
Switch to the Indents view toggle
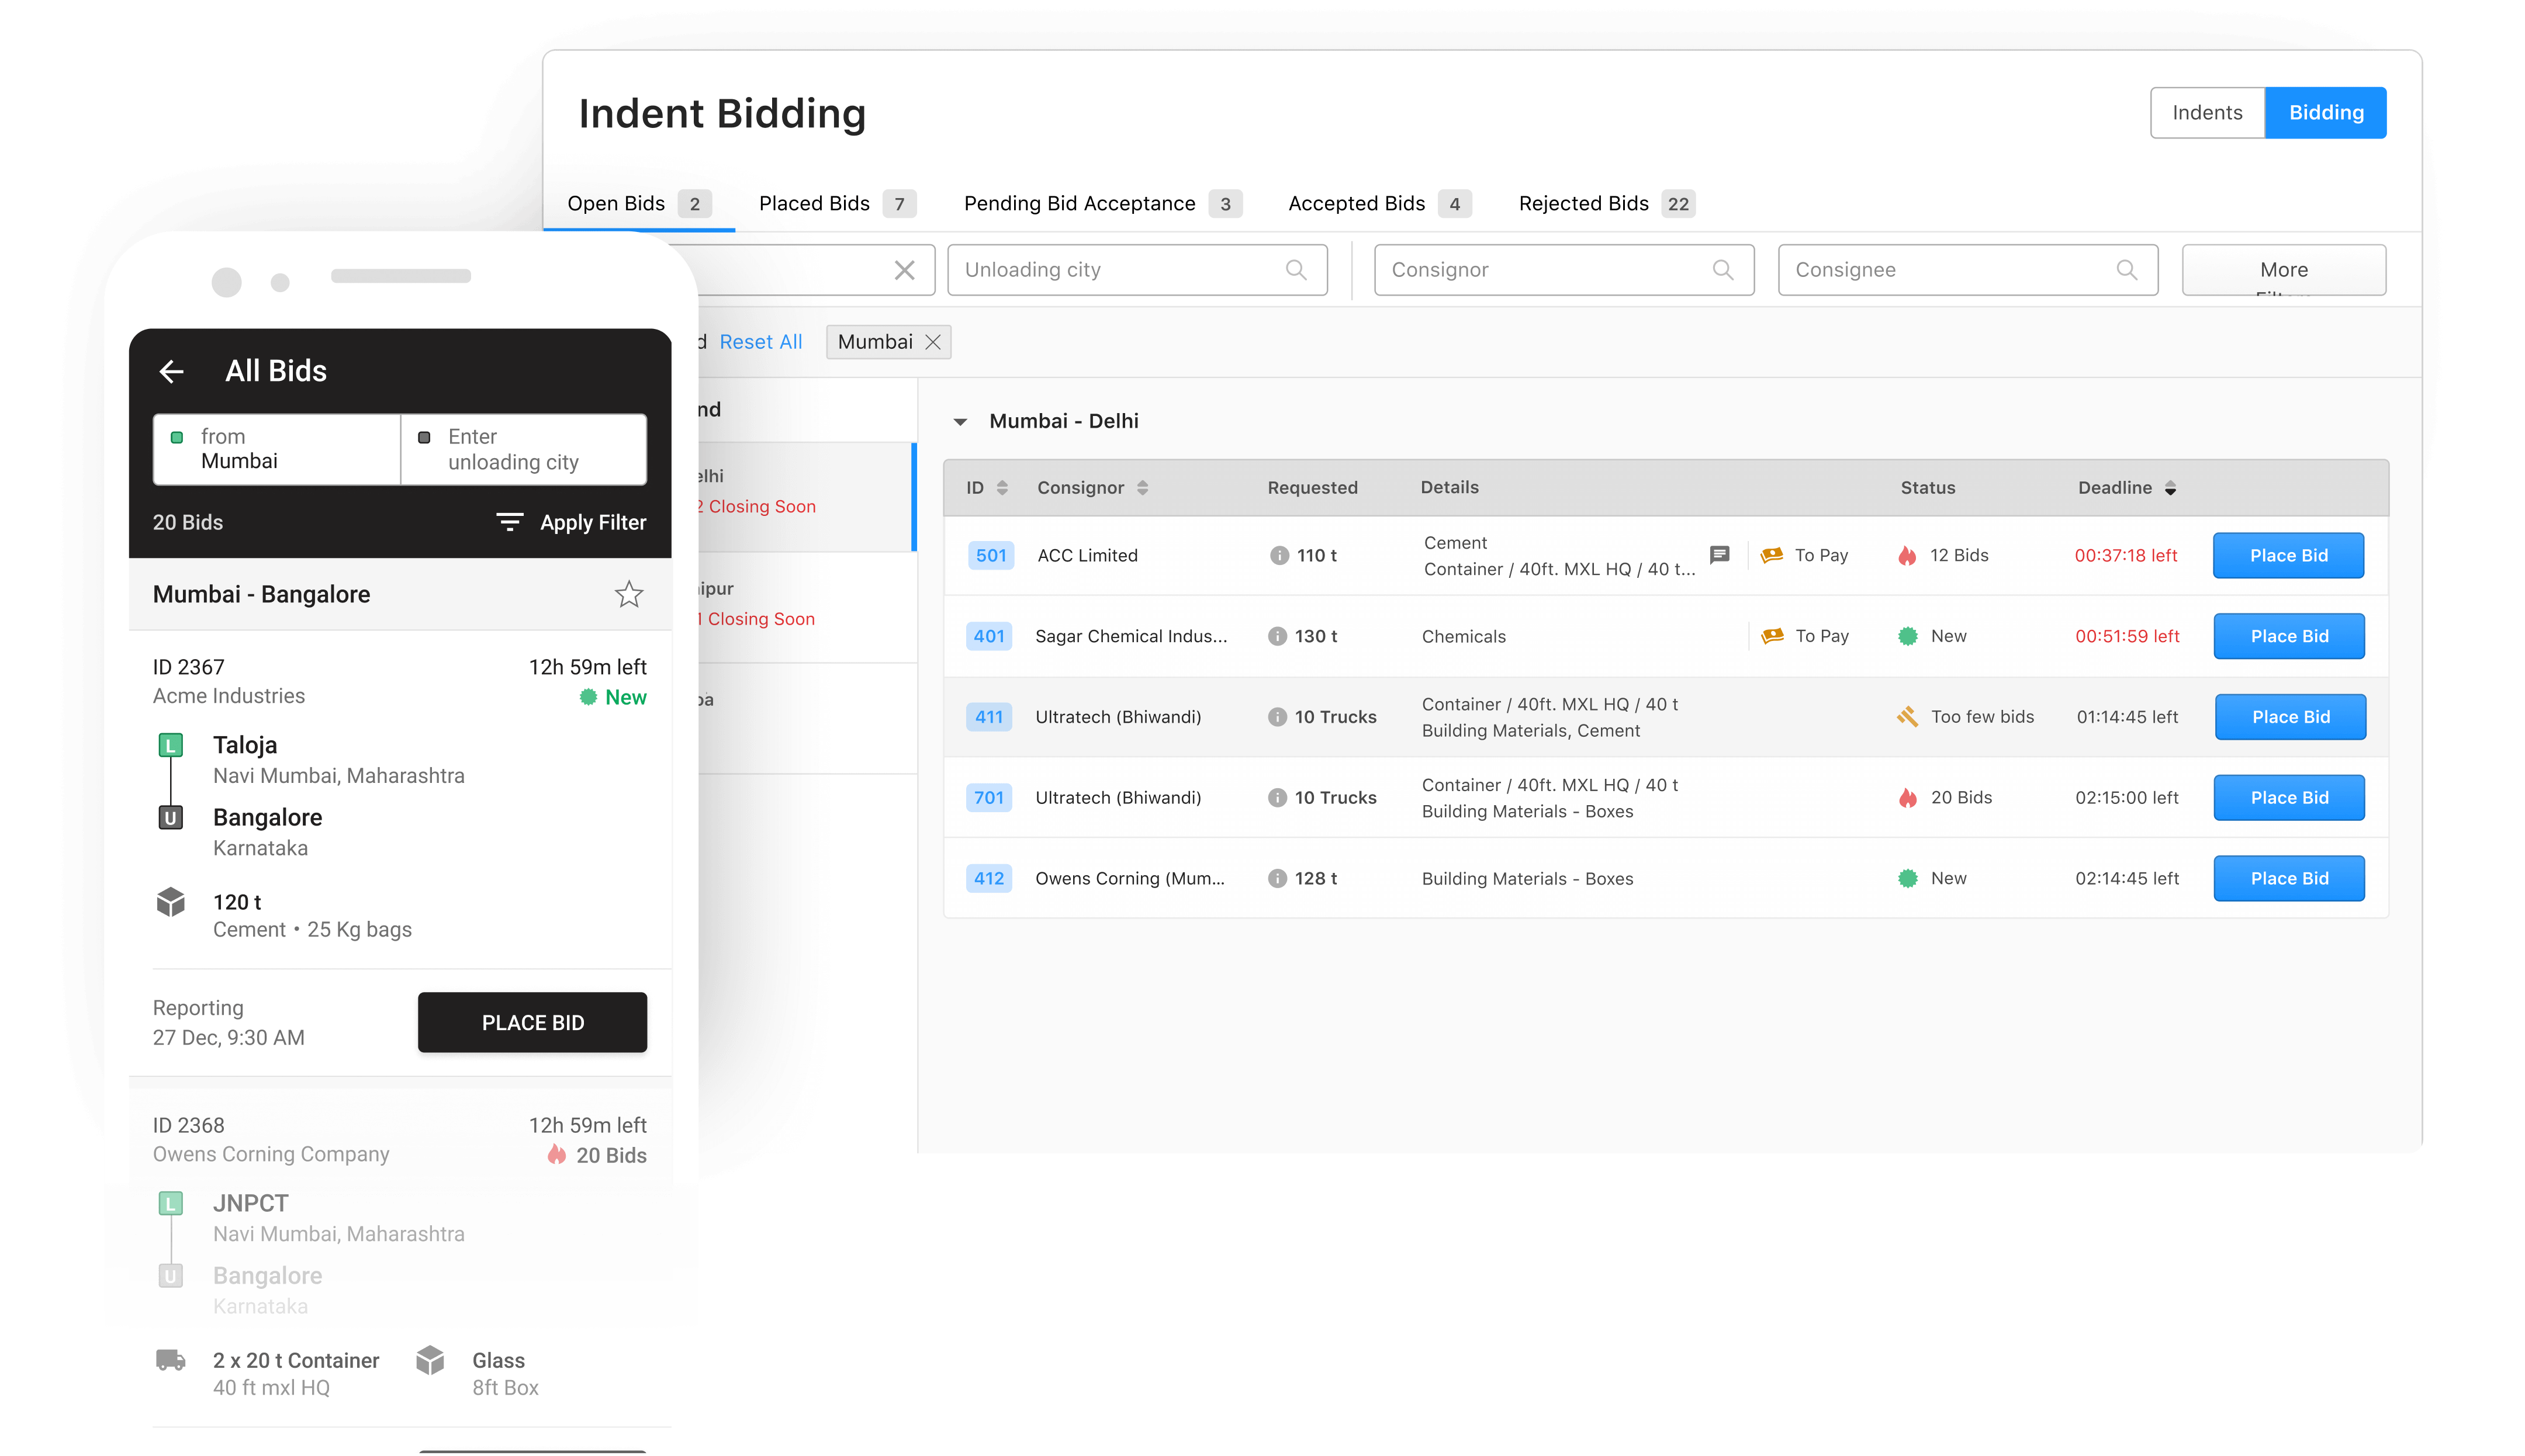pyautogui.click(x=2207, y=113)
